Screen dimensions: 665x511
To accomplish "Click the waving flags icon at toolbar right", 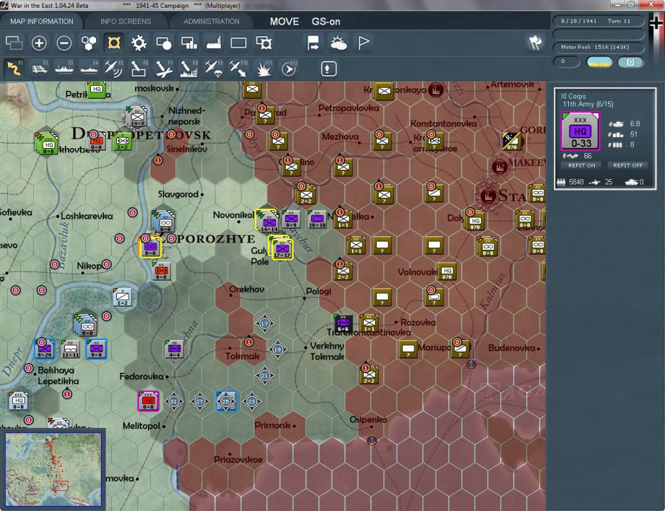I will pyautogui.click(x=535, y=42).
